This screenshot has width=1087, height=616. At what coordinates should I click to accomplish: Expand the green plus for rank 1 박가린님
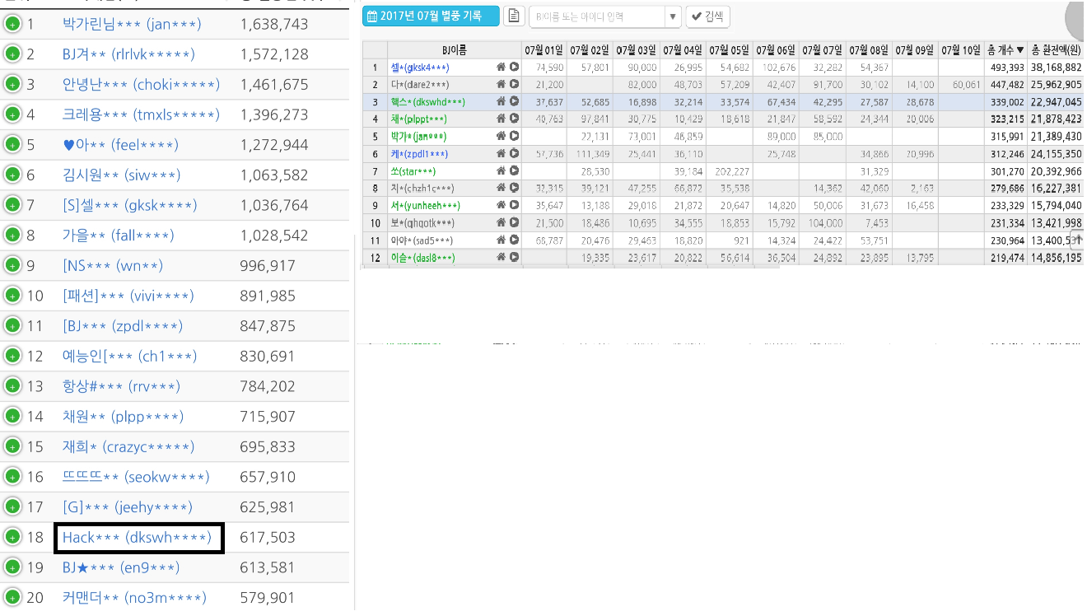(12, 24)
